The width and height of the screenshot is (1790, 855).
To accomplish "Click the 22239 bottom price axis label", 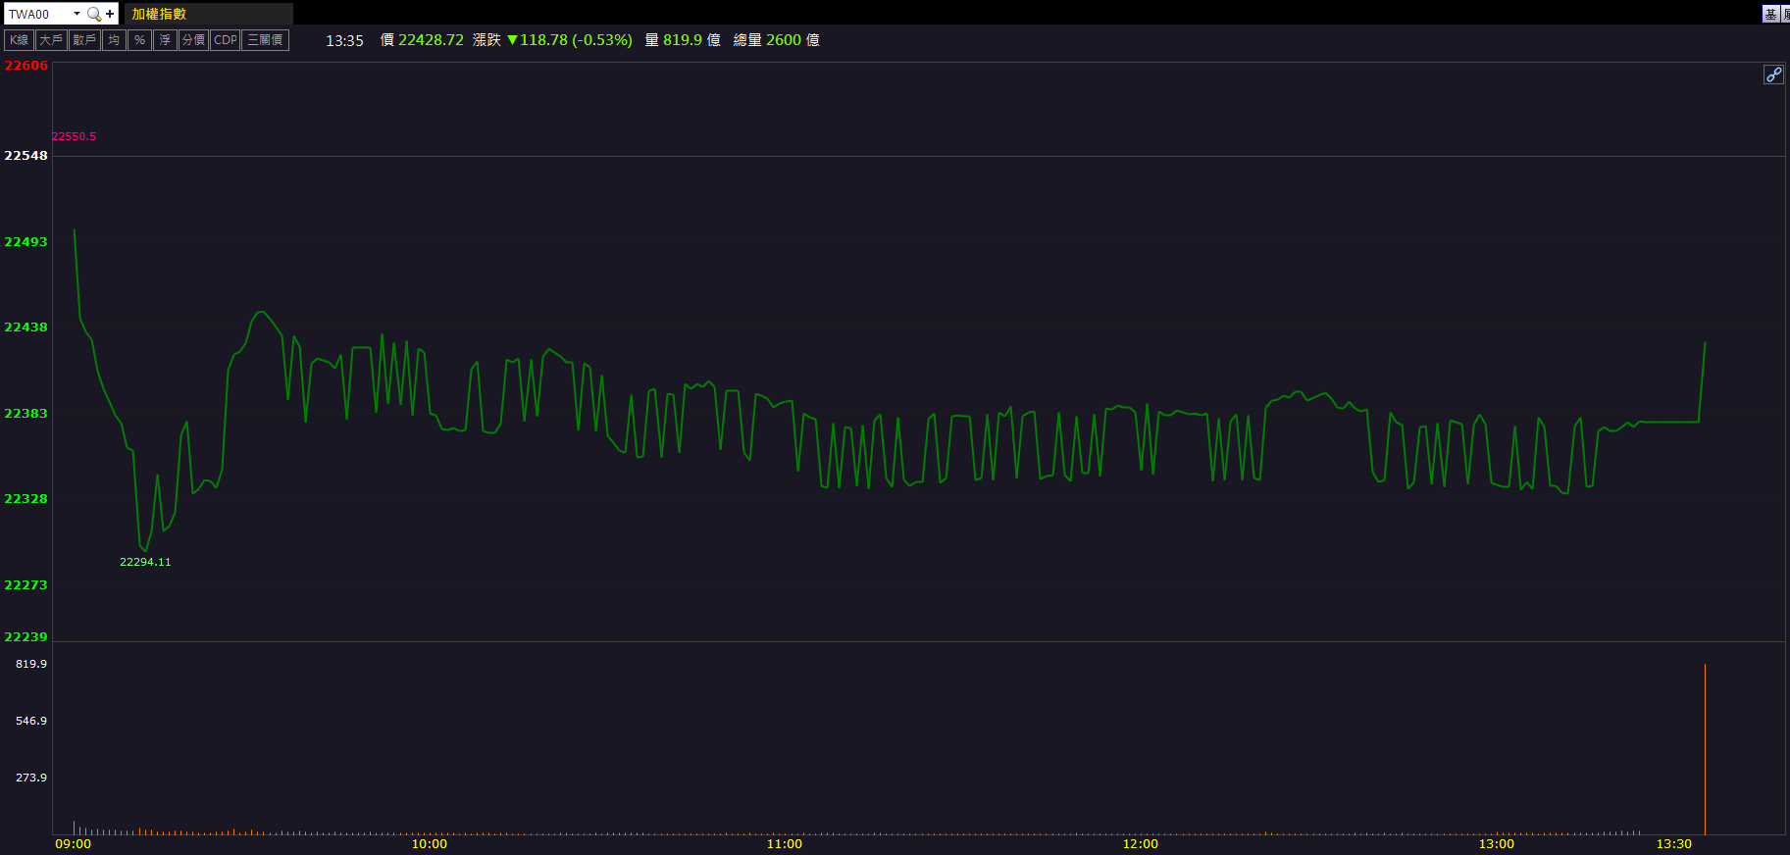I will [x=26, y=637].
